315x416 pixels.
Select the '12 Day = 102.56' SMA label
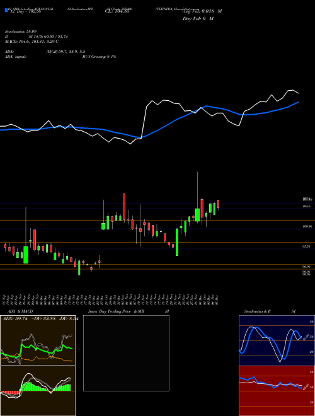click(25, 12)
